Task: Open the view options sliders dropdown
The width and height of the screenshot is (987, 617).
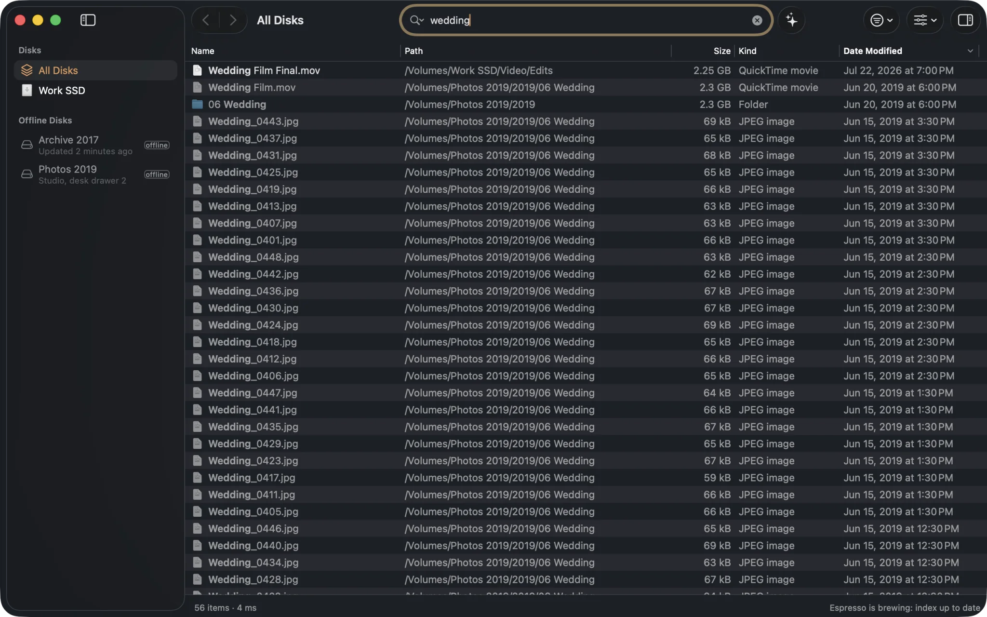Action: [925, 20]
